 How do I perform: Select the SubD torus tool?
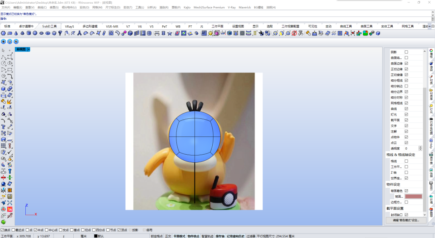(x=48, y=33)
